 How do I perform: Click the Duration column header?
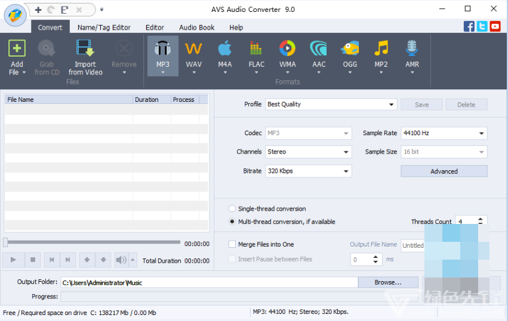point(152,99)
